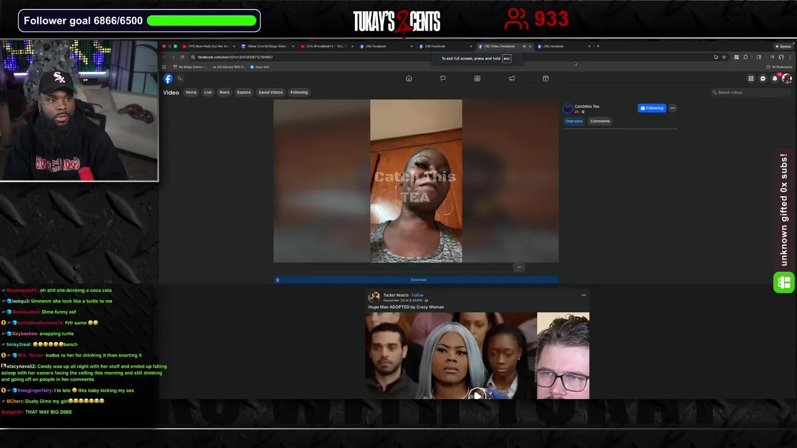Click the December 29 post timestamp
Image resolution: width=797 pixels, height=448 pixels.
[x=403, y=301]
